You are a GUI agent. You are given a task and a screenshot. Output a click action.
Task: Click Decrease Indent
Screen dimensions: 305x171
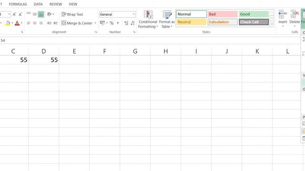(x=49, y=23)
